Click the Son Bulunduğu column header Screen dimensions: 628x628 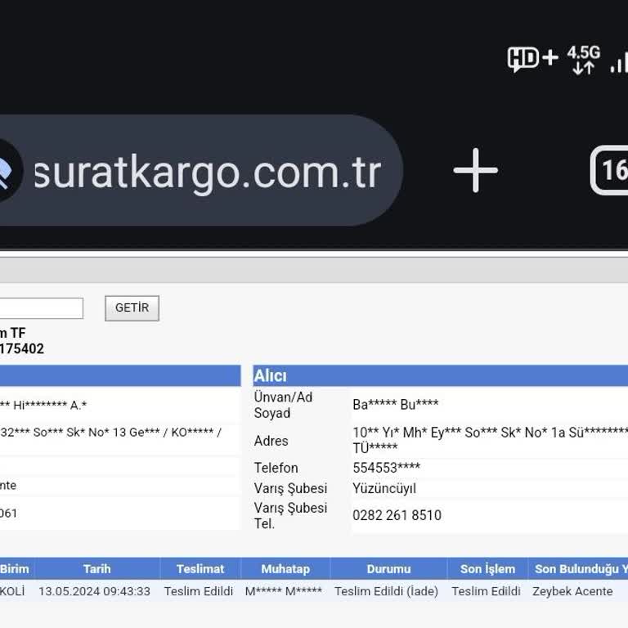578,569
